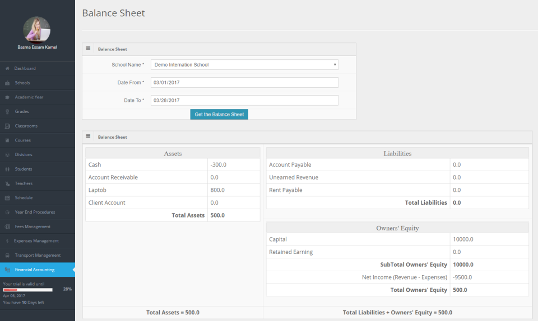Go to Year End Procedures

(35, 212)
